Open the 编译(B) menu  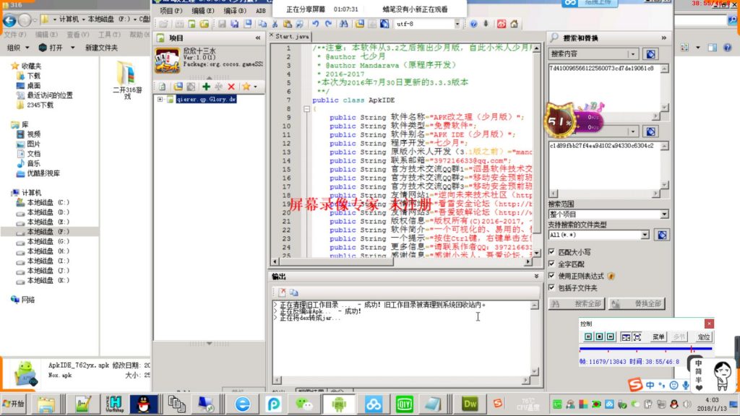[235, 10]
